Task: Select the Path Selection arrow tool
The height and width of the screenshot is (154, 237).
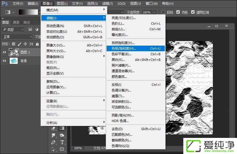Action: (x=53, y=149)
